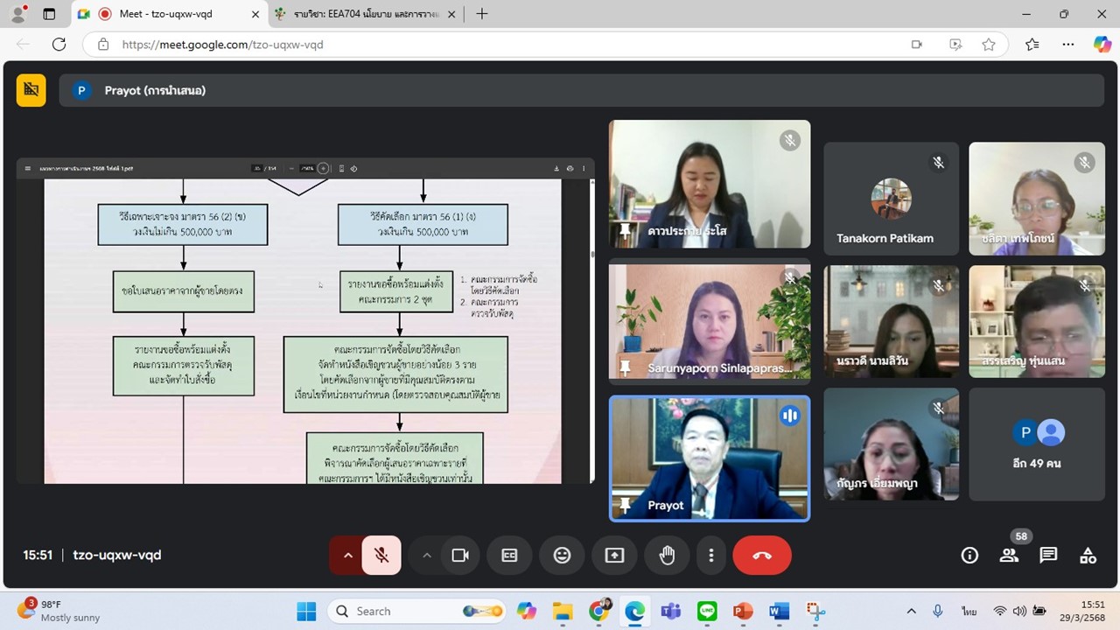Screen dimensions: 1120x630
Task: Refresh the page
Action: (59, 45)
